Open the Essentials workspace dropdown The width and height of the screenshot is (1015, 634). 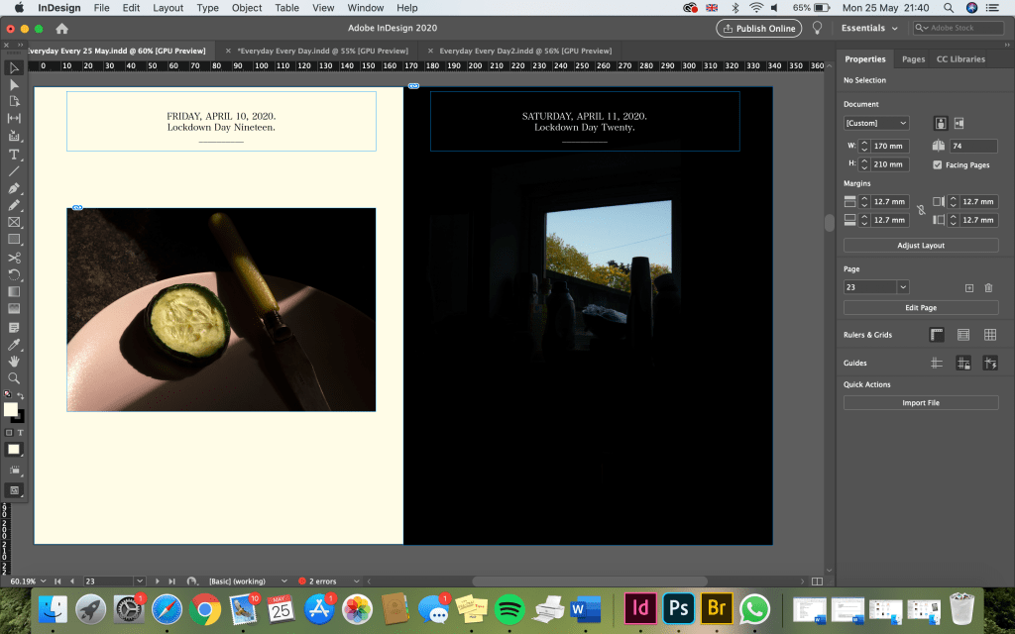(x=868, y=28)
